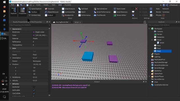Open the Watch window
Screen dimensions: 180x101
coord(82,12)
